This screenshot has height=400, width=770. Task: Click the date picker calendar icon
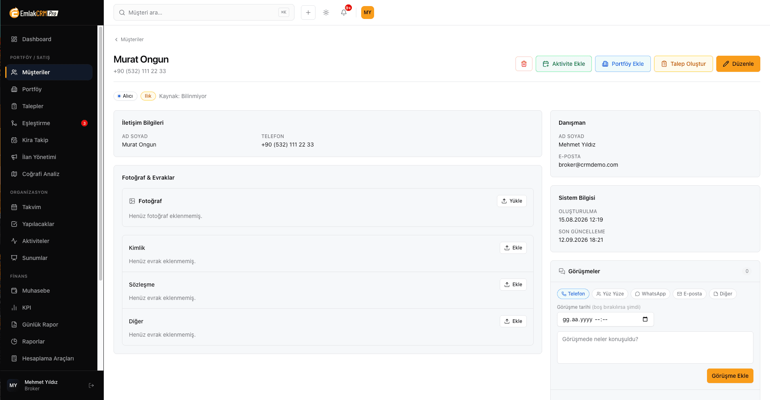(x=645, y=319)
